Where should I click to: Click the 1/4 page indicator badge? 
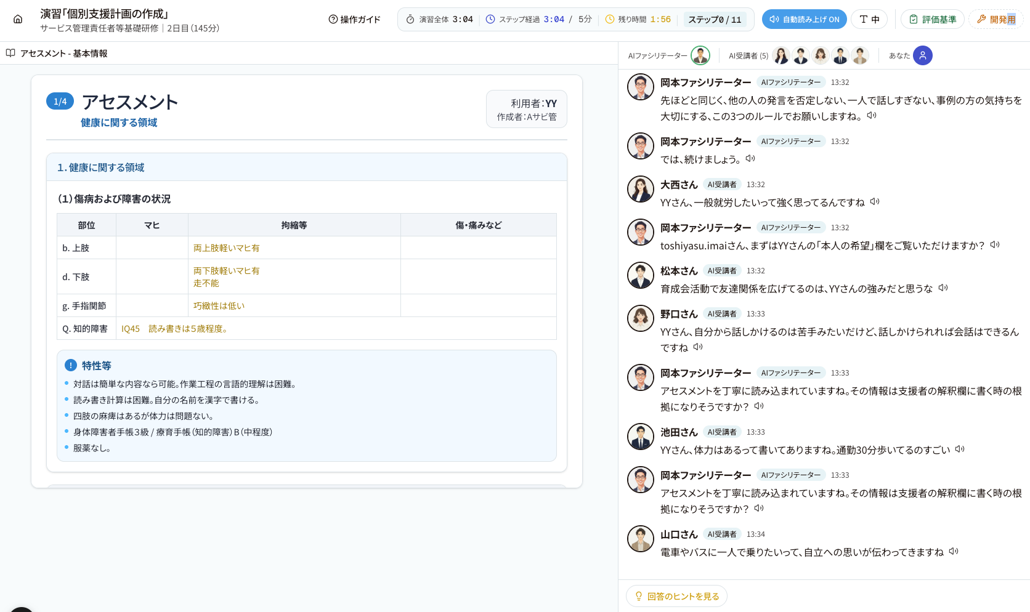point(60,102)
